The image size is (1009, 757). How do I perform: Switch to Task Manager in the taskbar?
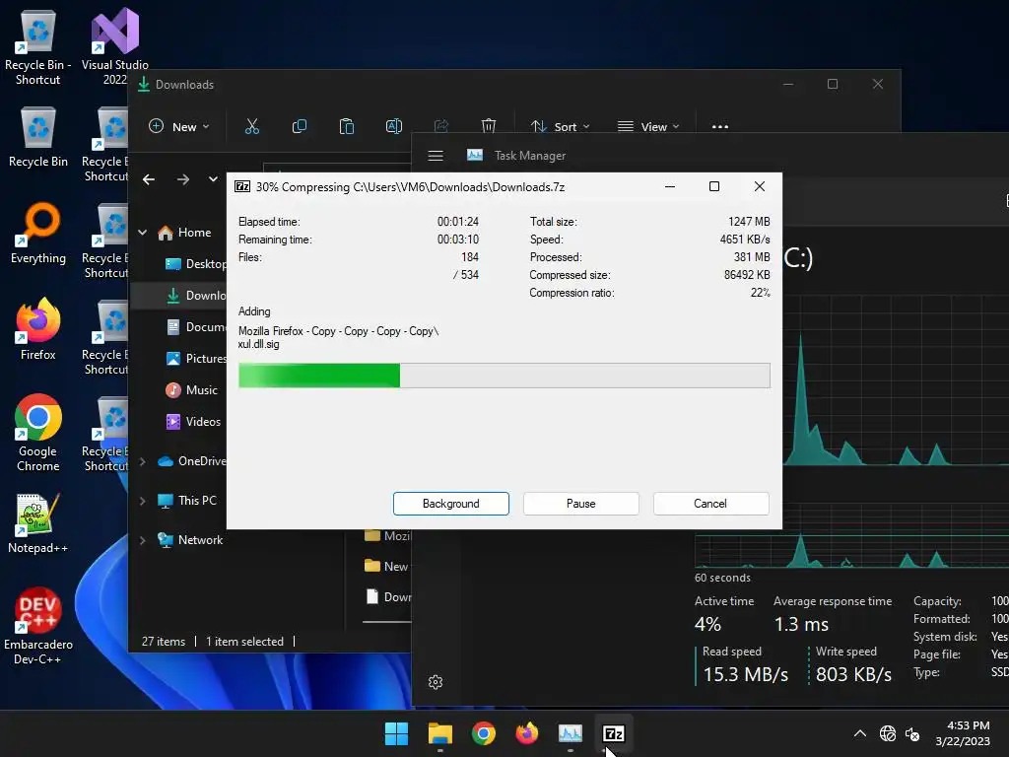coord(571,733)
